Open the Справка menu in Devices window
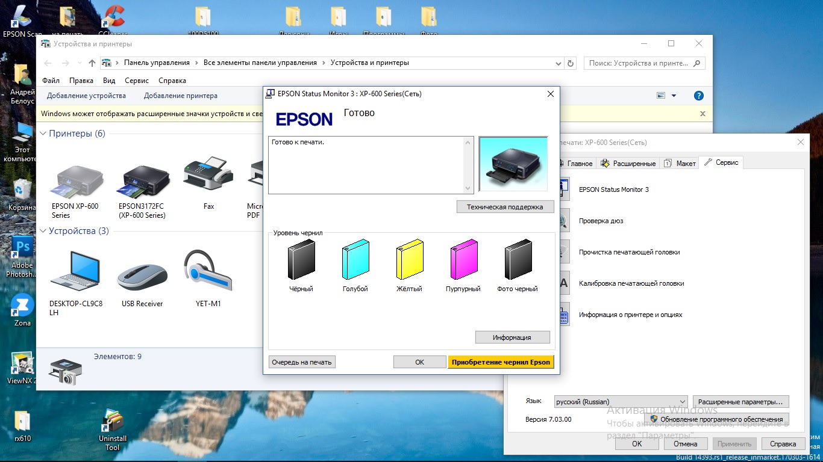This screenshot has height=462, width=823. pyautogui.click(x=172, y=81)
